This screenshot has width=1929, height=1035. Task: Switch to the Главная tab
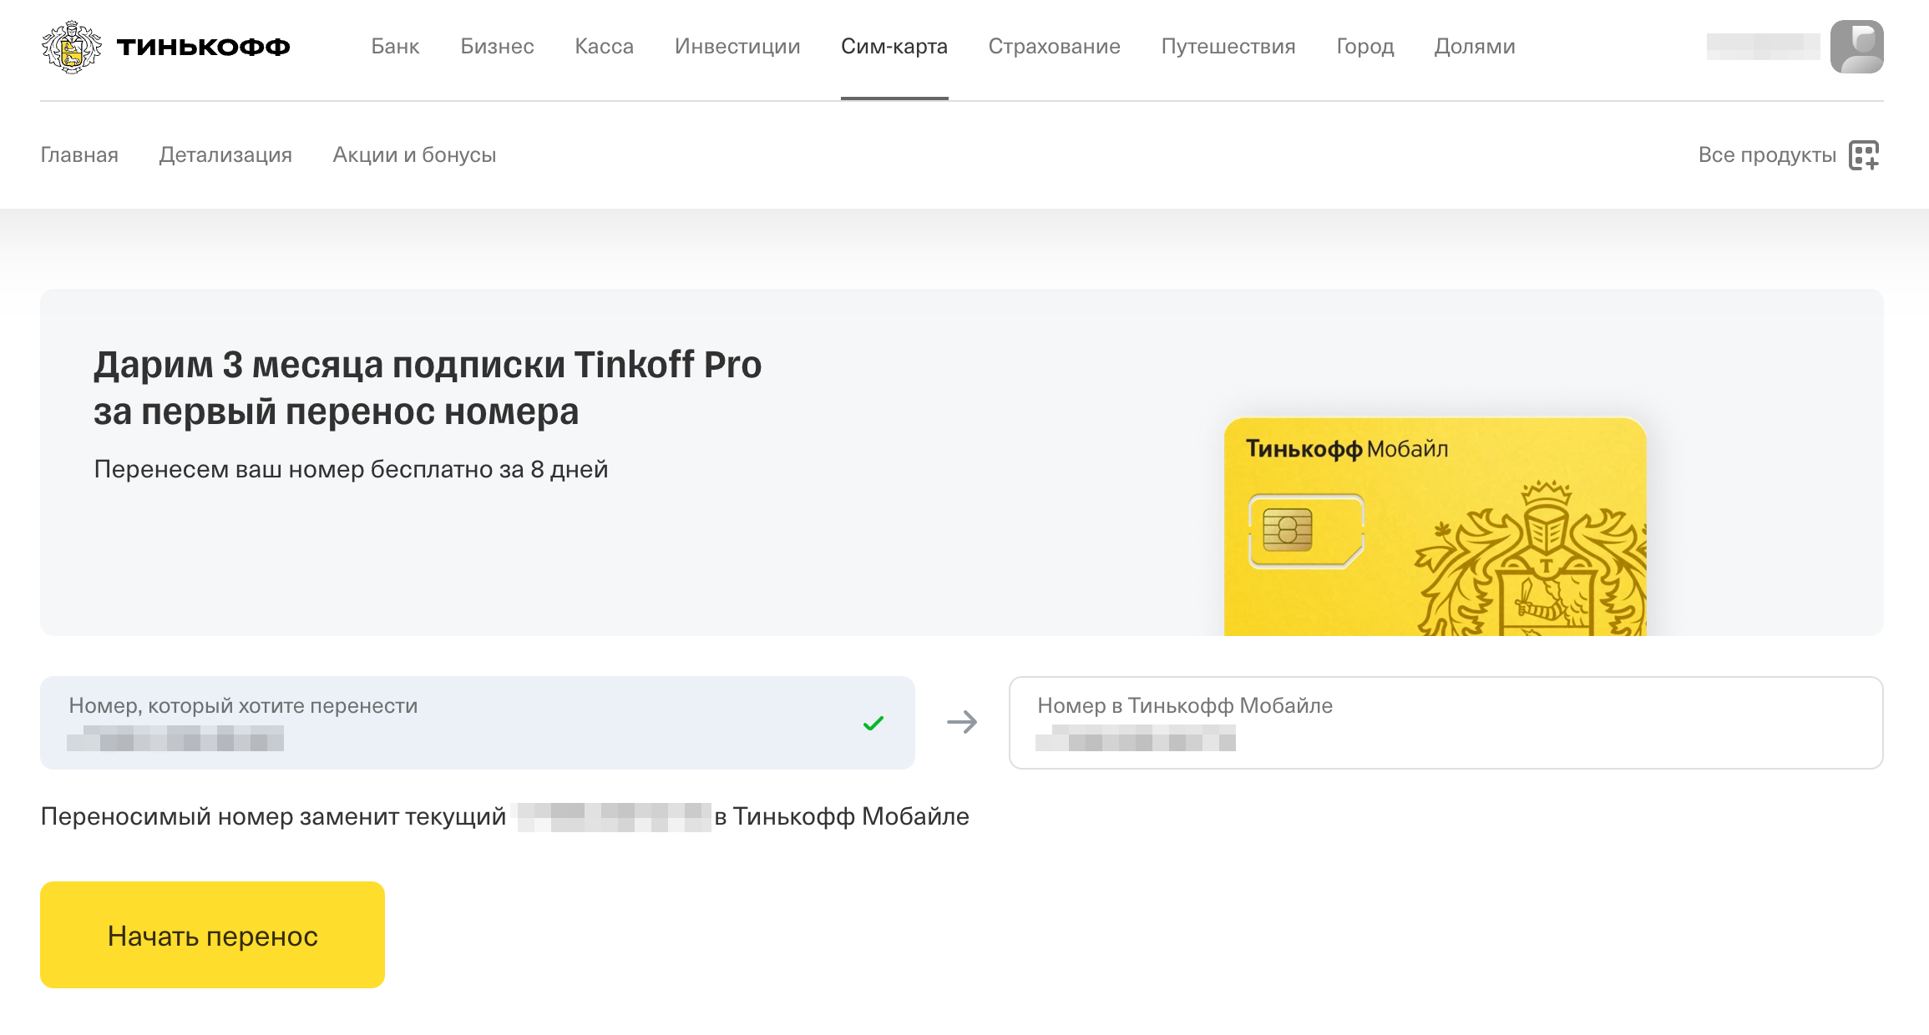79,155
